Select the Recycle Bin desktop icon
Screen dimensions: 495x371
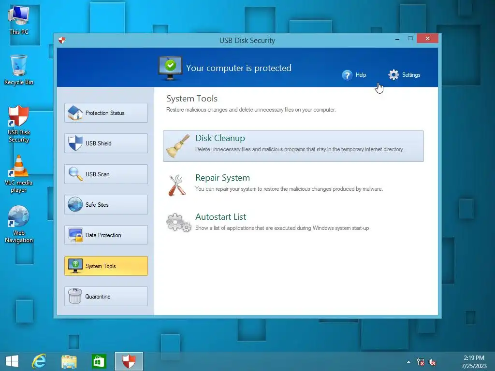pos(19,70)
